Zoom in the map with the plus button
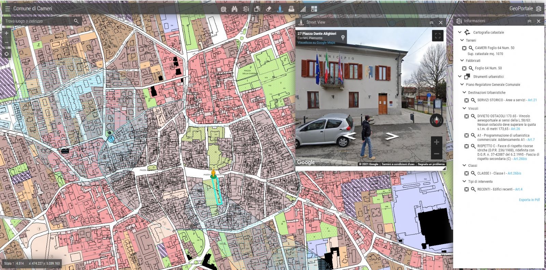Screen dimensions: 546x270 [6, 33]
